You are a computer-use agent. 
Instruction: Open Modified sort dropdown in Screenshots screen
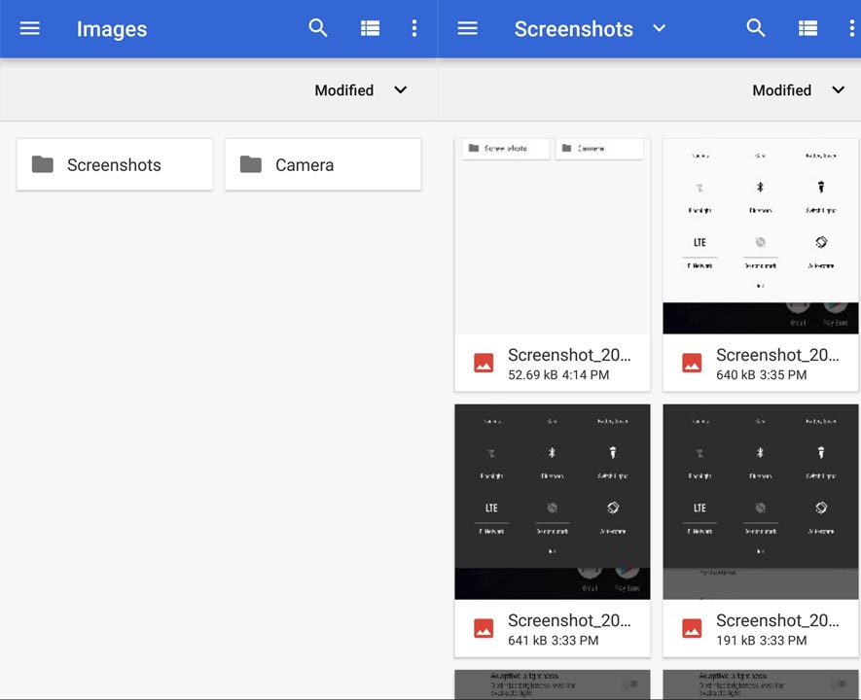798,90
